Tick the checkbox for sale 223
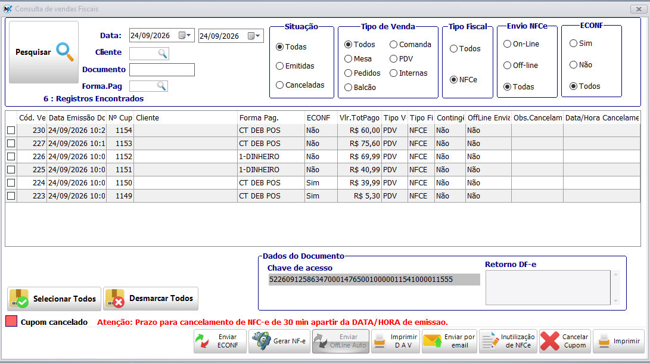650x363 pixels. click(11, 196)
